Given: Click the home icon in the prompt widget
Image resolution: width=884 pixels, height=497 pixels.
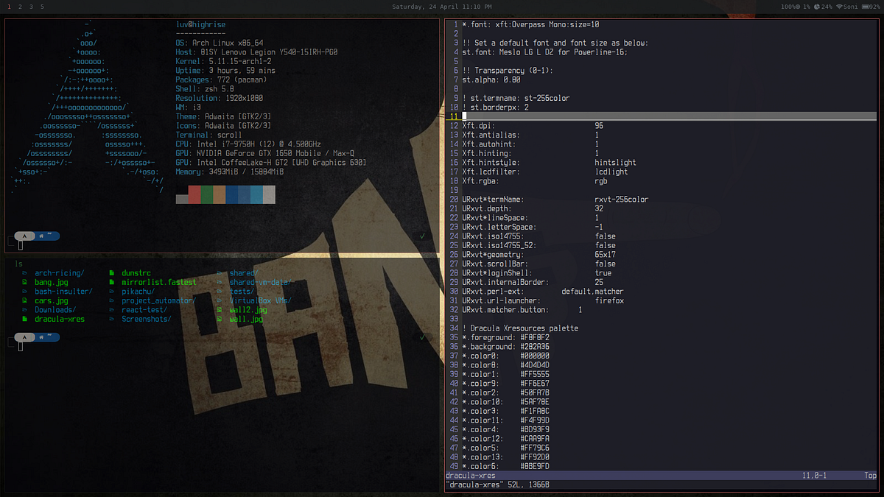Looking at the screenshot, I should click(41, 236).
